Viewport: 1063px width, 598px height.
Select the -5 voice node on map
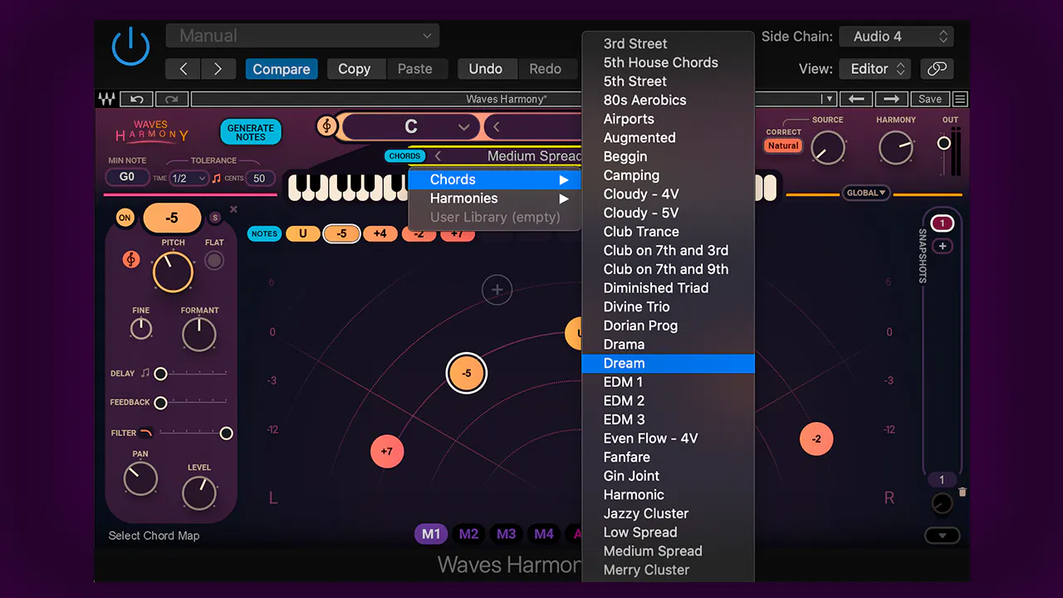466,373
